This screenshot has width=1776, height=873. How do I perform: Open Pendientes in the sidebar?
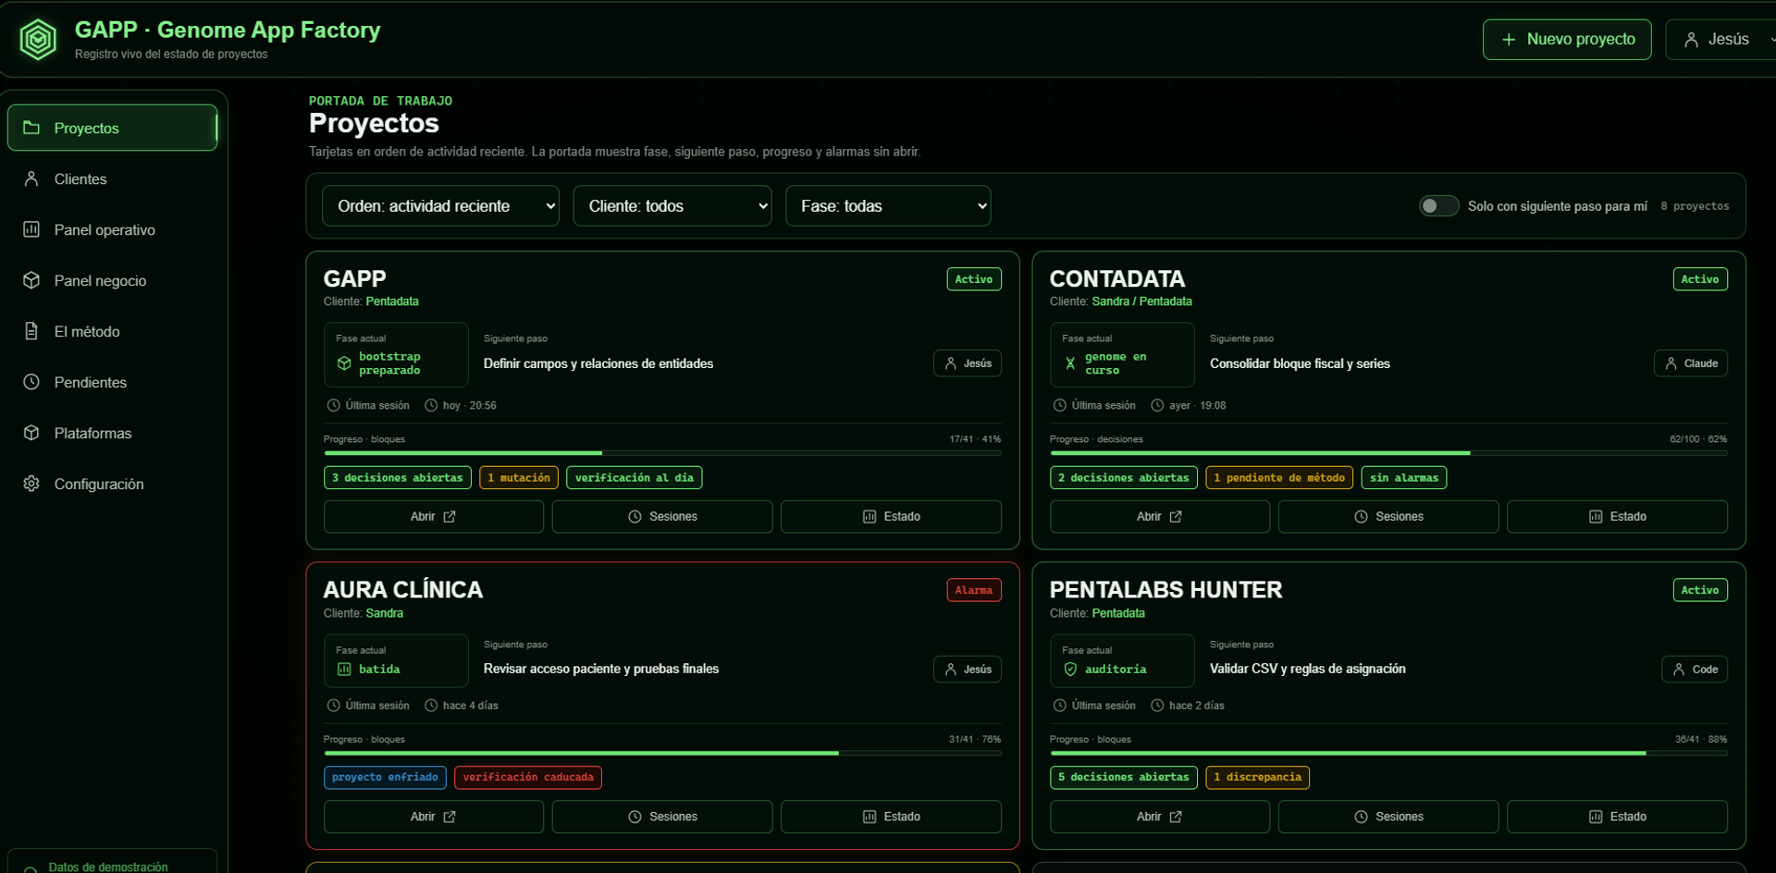(113, 382)
